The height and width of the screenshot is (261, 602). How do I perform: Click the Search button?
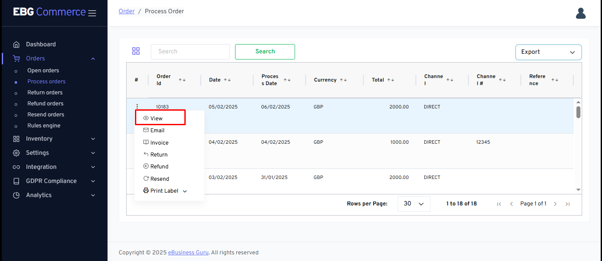(265, 52)
